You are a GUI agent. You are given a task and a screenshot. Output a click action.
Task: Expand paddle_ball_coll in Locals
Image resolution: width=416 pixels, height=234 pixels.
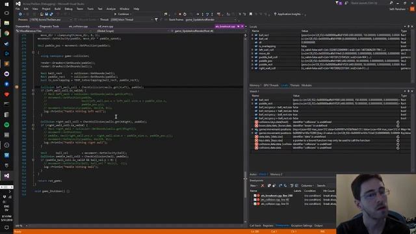tap(252, 57)
